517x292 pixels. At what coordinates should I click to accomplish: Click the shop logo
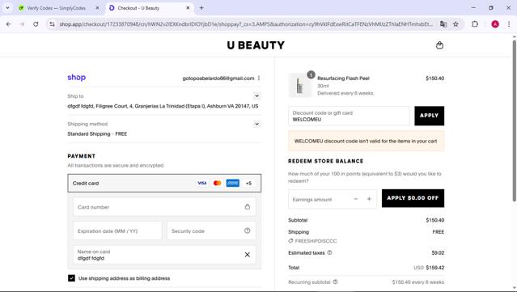coord(77,78)
